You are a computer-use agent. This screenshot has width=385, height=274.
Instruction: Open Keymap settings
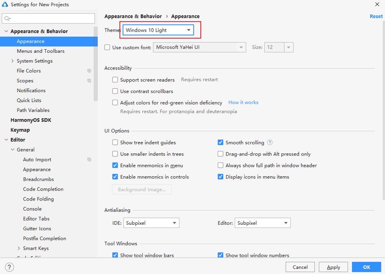(x=20, y=130)
